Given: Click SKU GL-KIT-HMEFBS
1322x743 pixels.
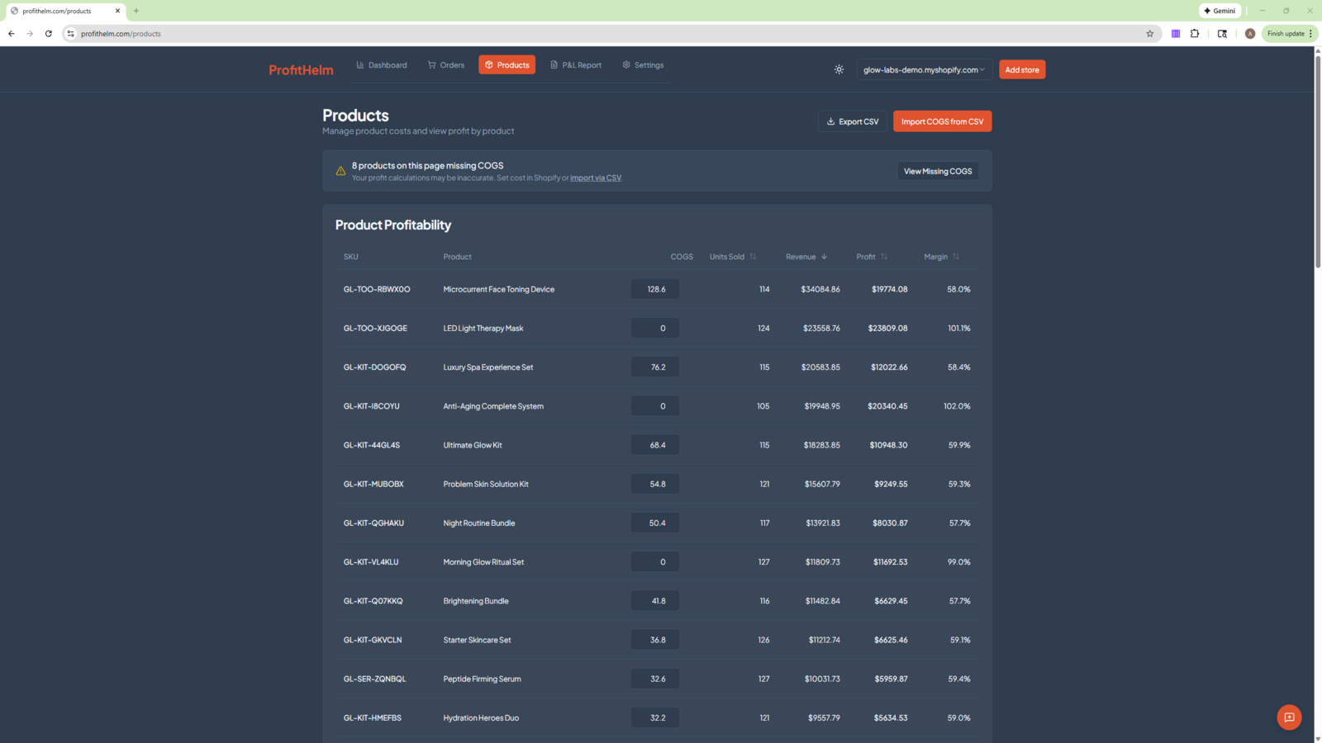Looking at the screenshot, I should tap(373, 717).
